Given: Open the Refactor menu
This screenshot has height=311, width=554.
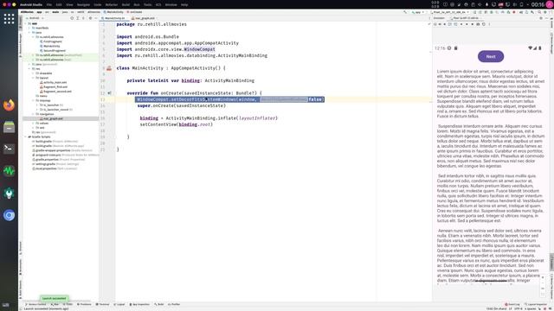Looking at the screenshot, I should point(112,5).
